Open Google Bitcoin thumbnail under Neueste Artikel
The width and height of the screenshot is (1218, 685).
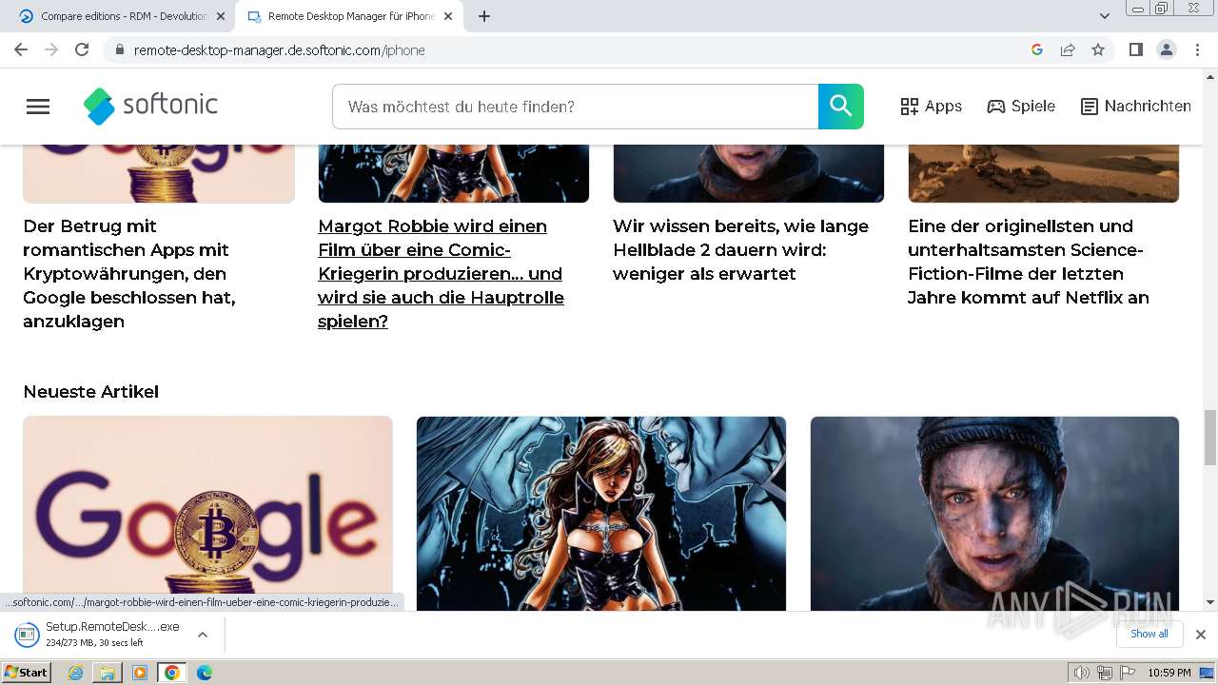[x=207, y=513]
